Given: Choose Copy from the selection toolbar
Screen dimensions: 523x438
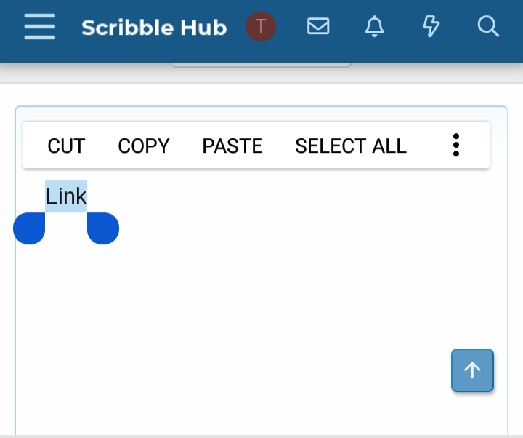Looking at the screenshot, I should pyautogui.click(x=144, y=146).
